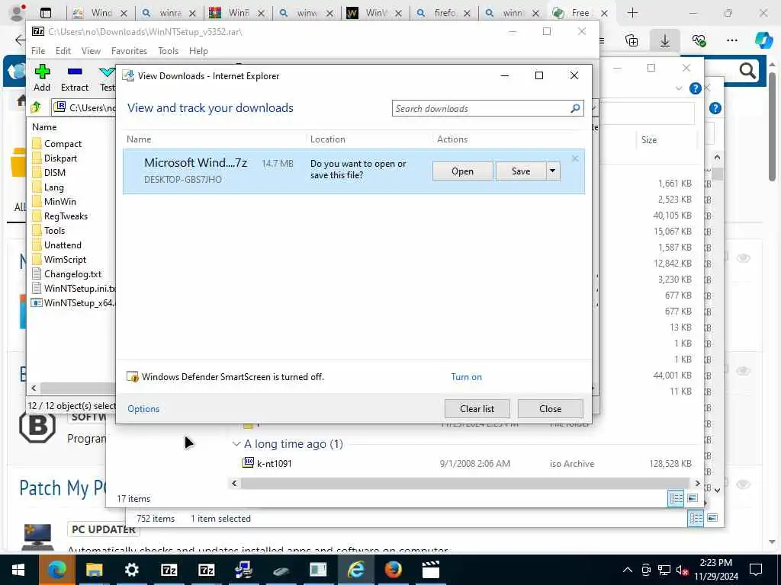Open a new Edge tab

point(632,13)
